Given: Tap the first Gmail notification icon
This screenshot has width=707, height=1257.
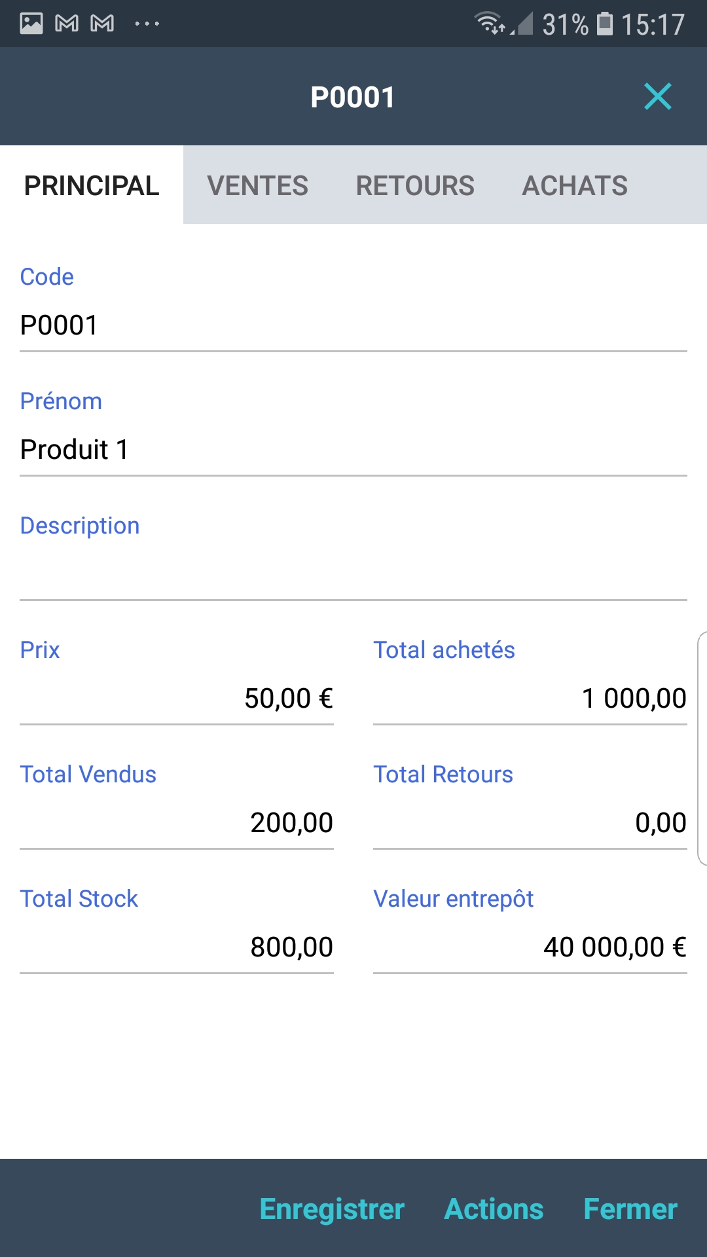Looking at the screenshot, I should [67, 24].
